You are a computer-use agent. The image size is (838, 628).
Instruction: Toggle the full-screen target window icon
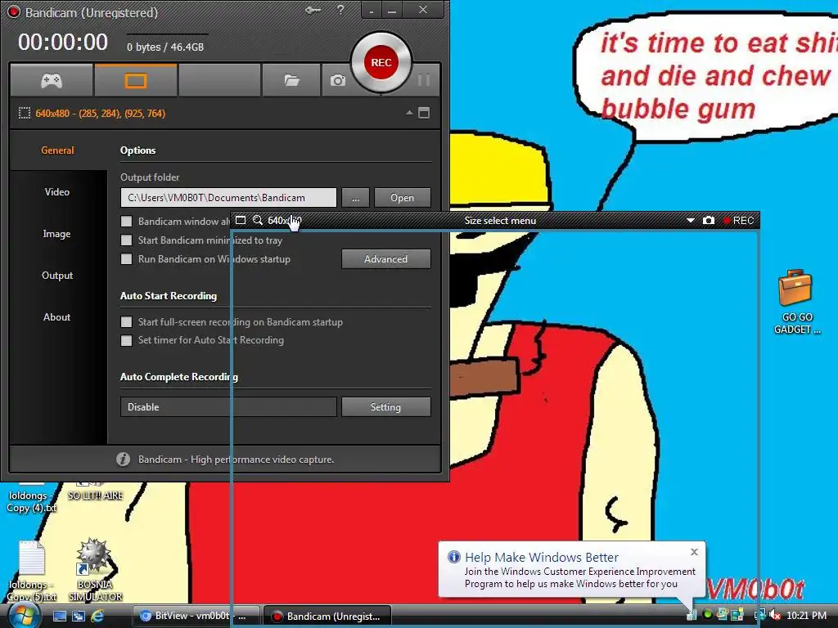[x=424, y=113]
